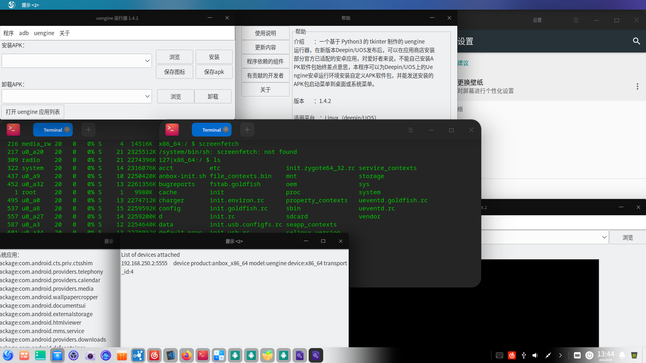Open the adb menu in uengine runner

[24, 33]
